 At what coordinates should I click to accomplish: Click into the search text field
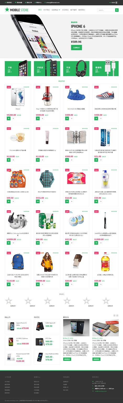point(106,10)
